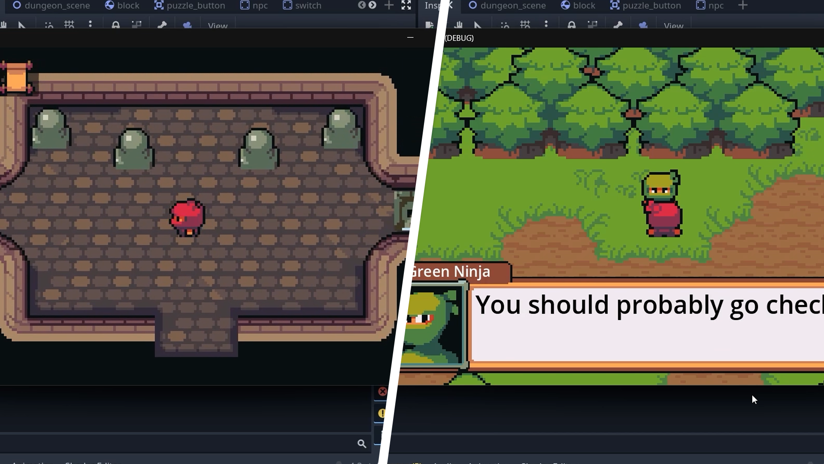Open View menu in left editor

click(x=218, y=26)
